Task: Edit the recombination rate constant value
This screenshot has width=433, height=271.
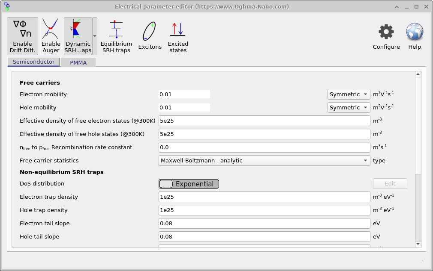Action: 264,147
